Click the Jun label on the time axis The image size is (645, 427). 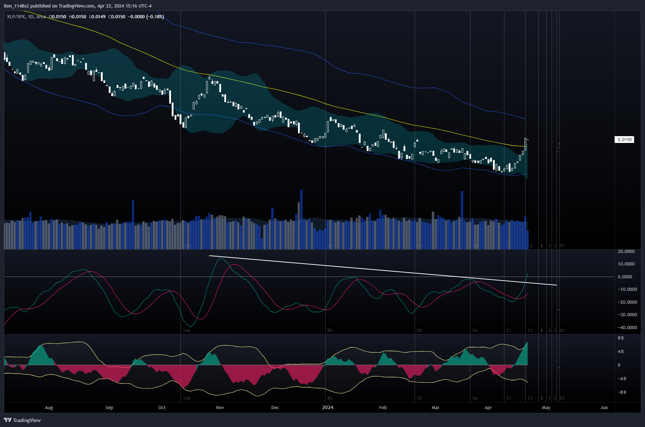(x=604, y=408)
